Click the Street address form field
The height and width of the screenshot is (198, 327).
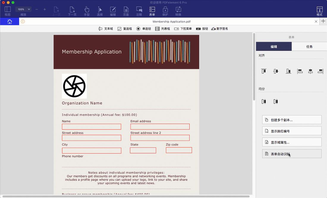(92, 138)
